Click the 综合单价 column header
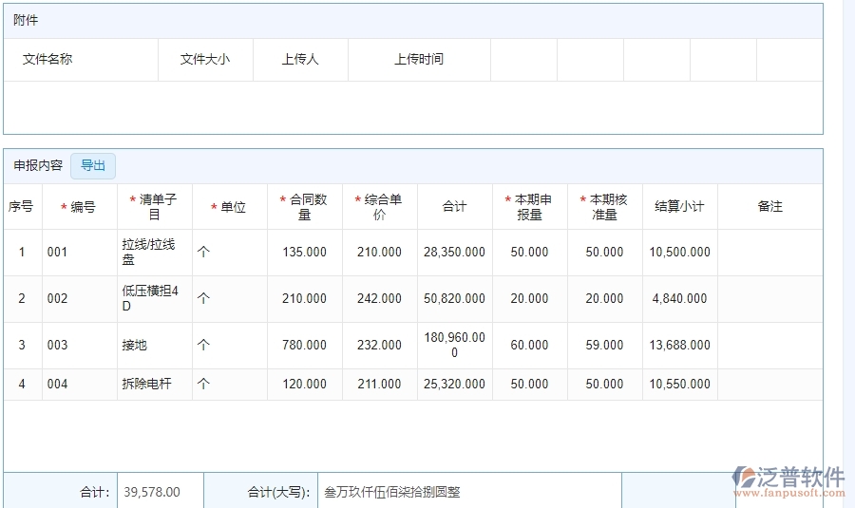Screen dimensions: 855x508 tap(380, 207)
